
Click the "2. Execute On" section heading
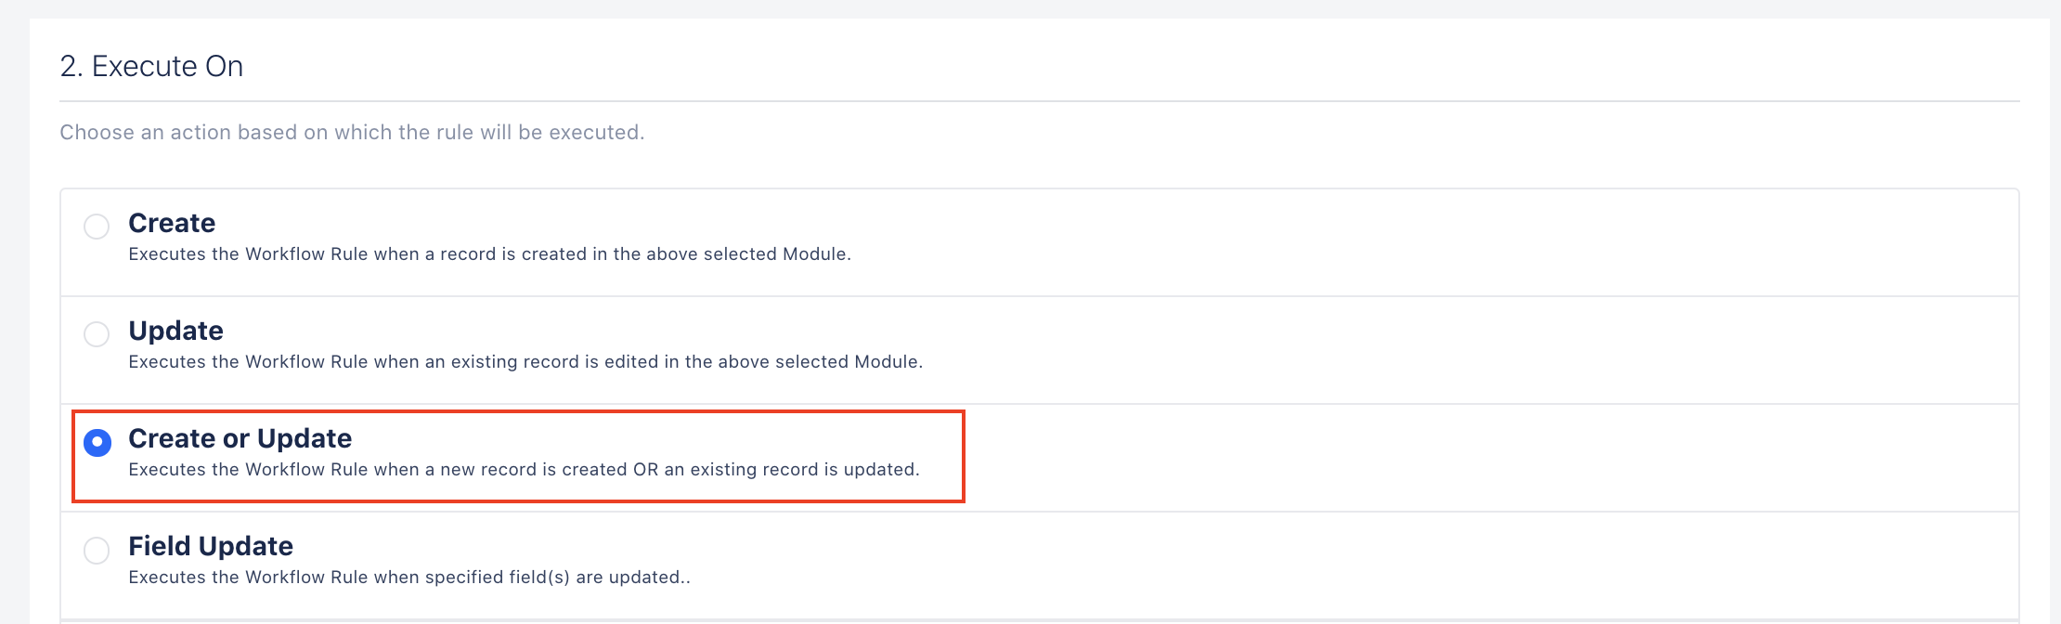[x=151, y=67]
